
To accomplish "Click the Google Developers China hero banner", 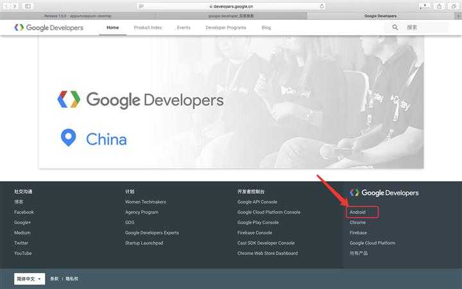I will [x=231, y=102].
